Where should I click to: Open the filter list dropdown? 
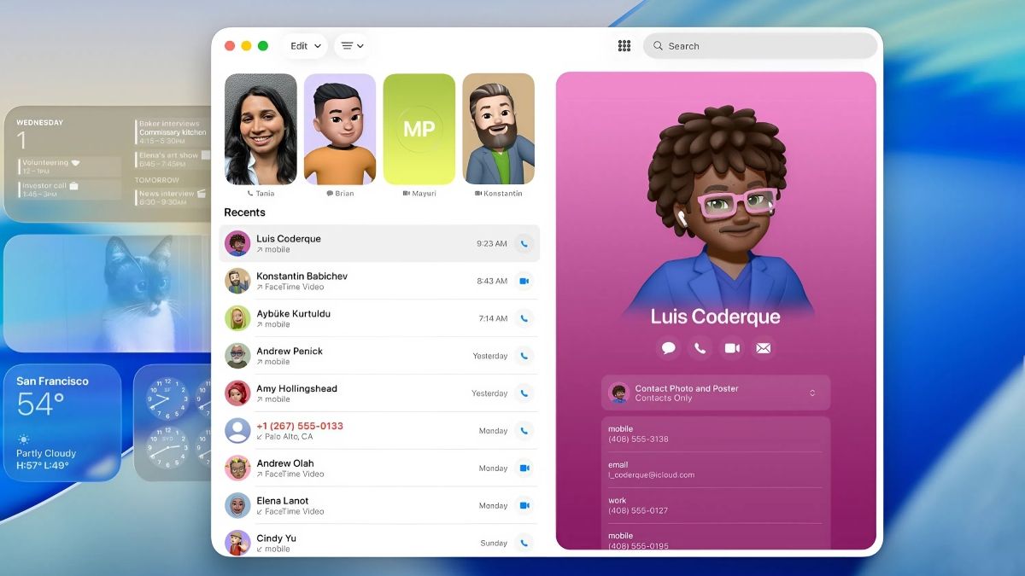(x=352, y=46)
